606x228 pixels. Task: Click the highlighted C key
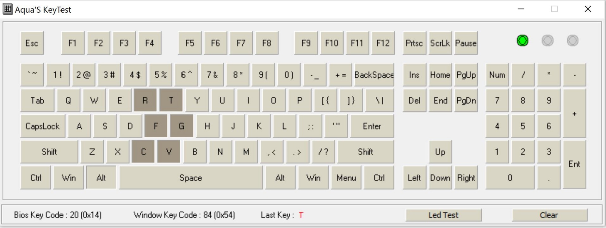point(143,152)
